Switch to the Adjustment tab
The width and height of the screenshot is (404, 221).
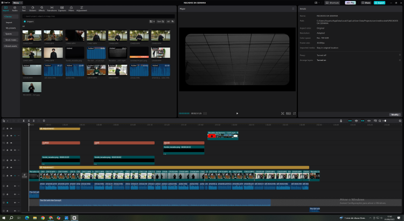pyautogui.click(x=82, y=9)
